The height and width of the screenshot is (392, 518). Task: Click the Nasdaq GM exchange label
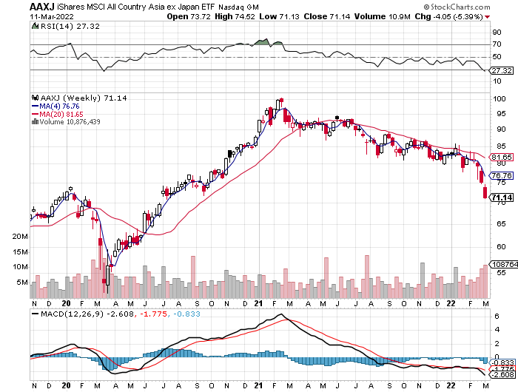[x=238, y=7]
